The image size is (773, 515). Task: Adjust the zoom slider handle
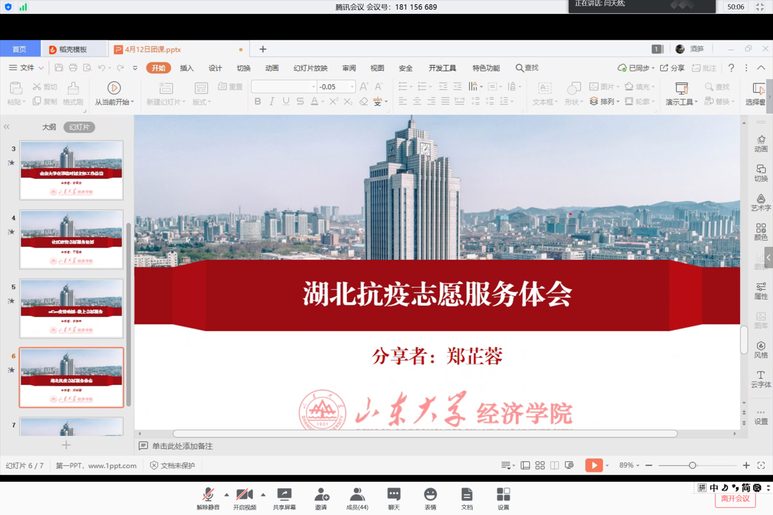coord(692,465)
